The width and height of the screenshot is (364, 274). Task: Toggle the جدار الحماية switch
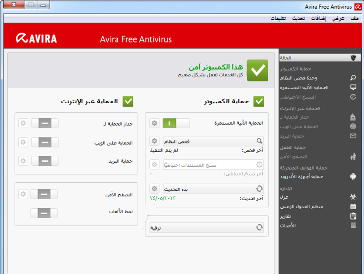coord(45,123)
